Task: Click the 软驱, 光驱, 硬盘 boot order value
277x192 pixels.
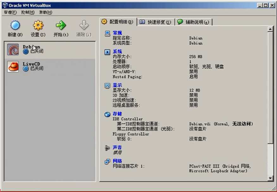Action: pos(206,67)
